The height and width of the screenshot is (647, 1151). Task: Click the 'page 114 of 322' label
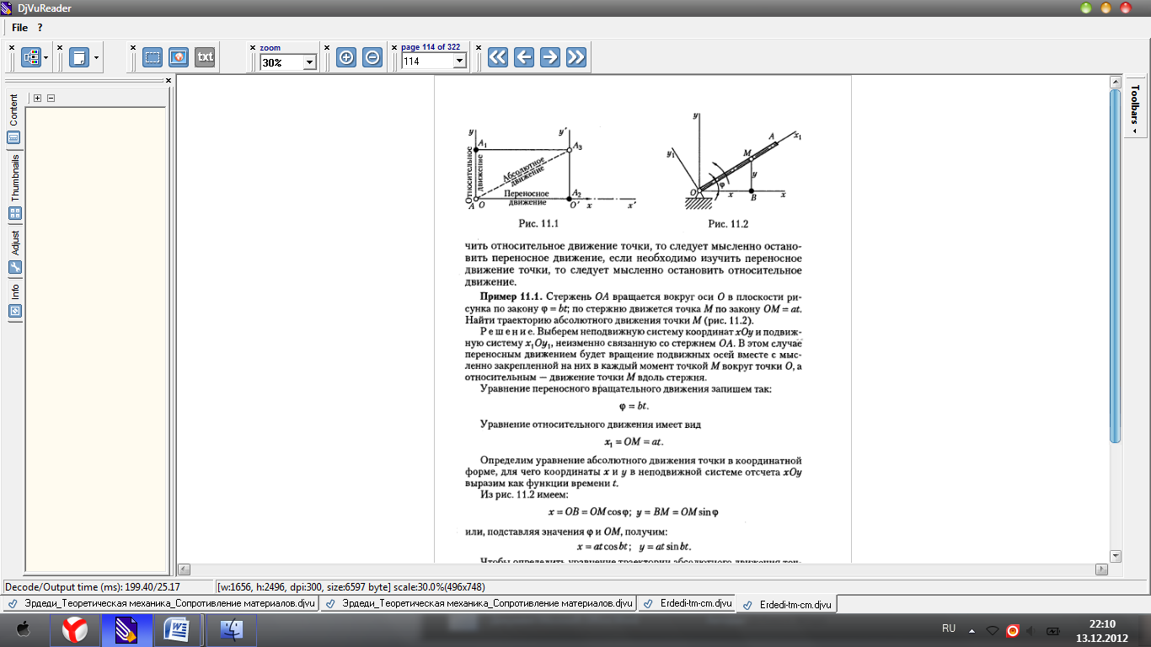point(431,47)
